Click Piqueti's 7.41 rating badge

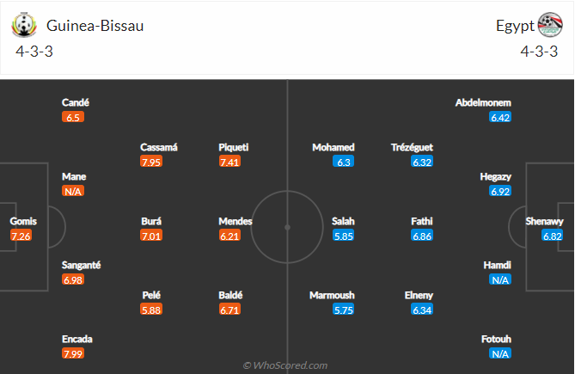tap(230, 162)
